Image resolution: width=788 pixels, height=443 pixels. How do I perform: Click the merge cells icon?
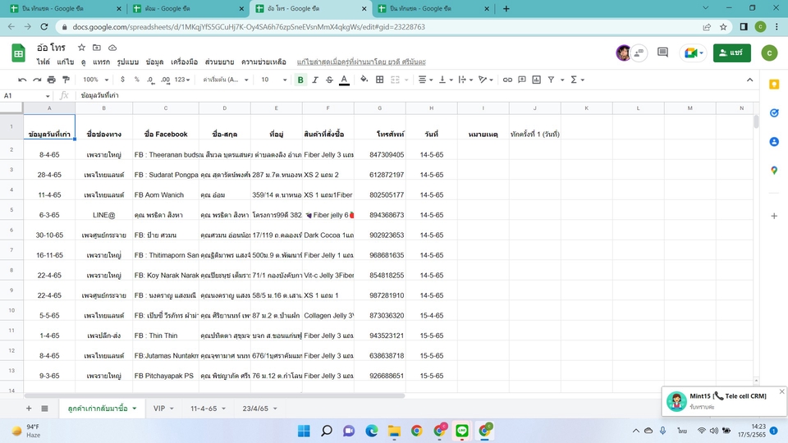pos(396,80)
